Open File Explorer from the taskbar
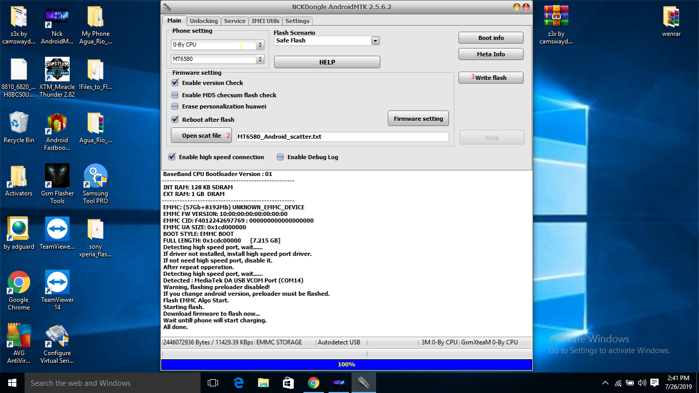699x393 pixels. (264, 383)
